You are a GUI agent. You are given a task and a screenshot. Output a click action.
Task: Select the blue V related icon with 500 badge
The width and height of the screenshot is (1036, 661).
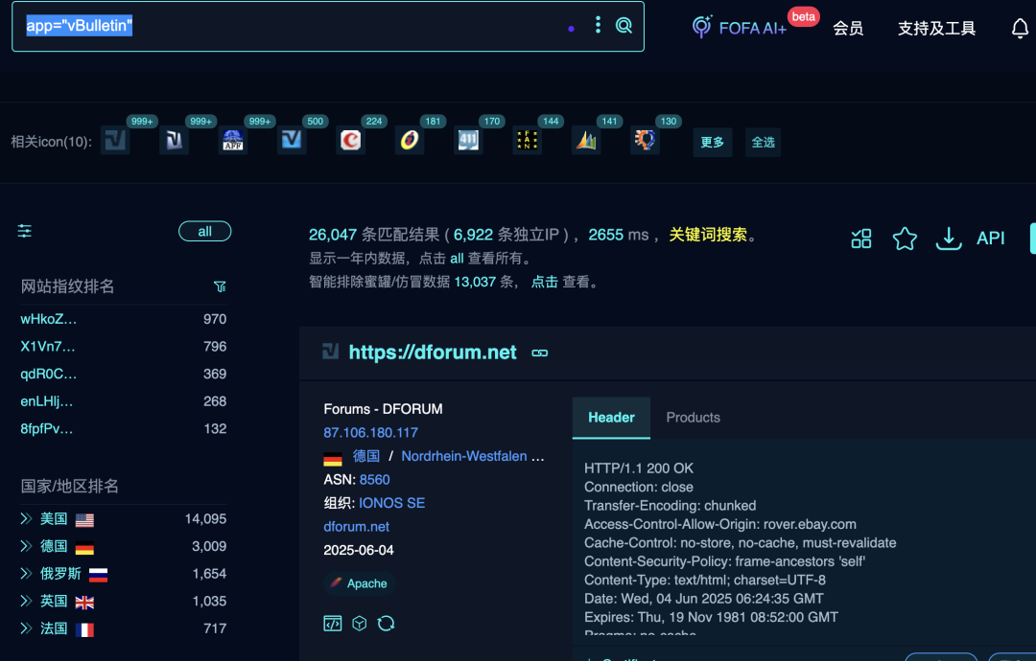tap(292, 140)
